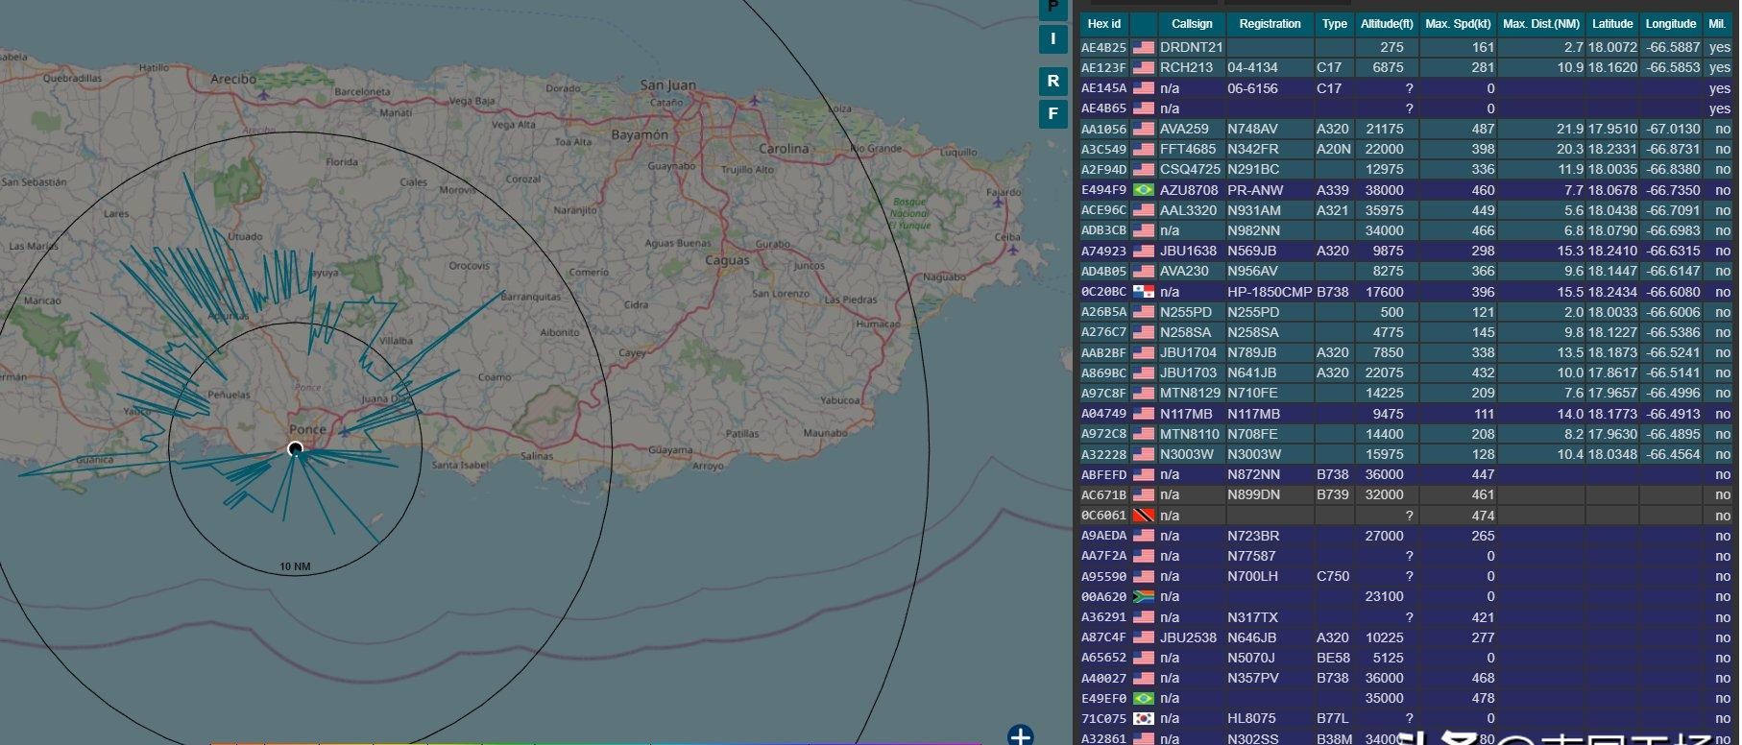Sort table by Max. Dist.(NM) header

1540,24
